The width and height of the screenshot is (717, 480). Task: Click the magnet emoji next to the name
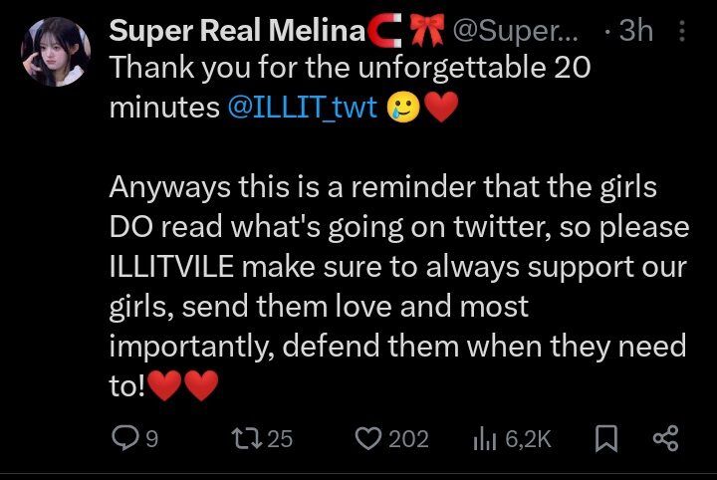click(x=382, y=31)
